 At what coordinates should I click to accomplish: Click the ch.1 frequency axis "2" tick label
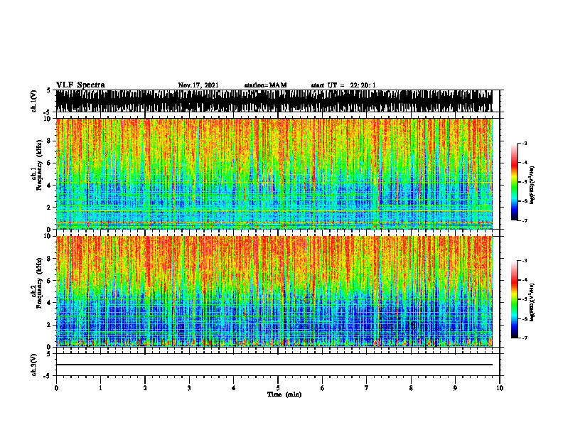point(50,208)
